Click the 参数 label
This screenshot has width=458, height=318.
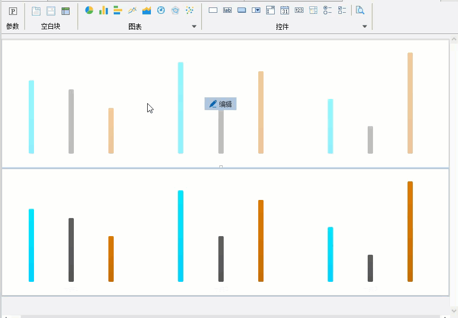pyautogui.click(x=13, y=26)
